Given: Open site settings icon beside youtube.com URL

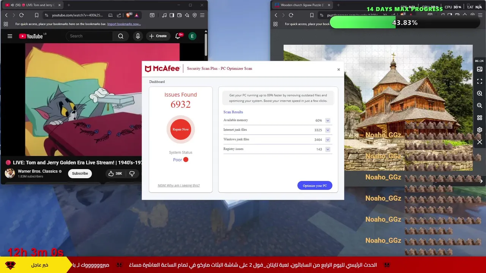Looking at the screenshot, I should click(46, 15).
